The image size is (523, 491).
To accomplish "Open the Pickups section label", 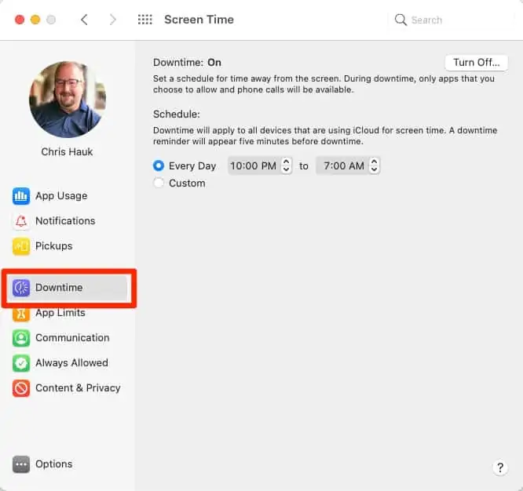I will [54, 246].
